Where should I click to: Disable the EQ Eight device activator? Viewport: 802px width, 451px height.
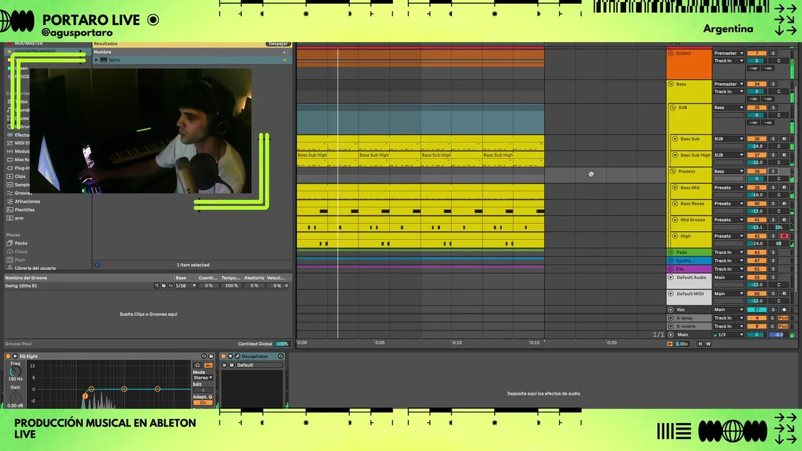8,356
